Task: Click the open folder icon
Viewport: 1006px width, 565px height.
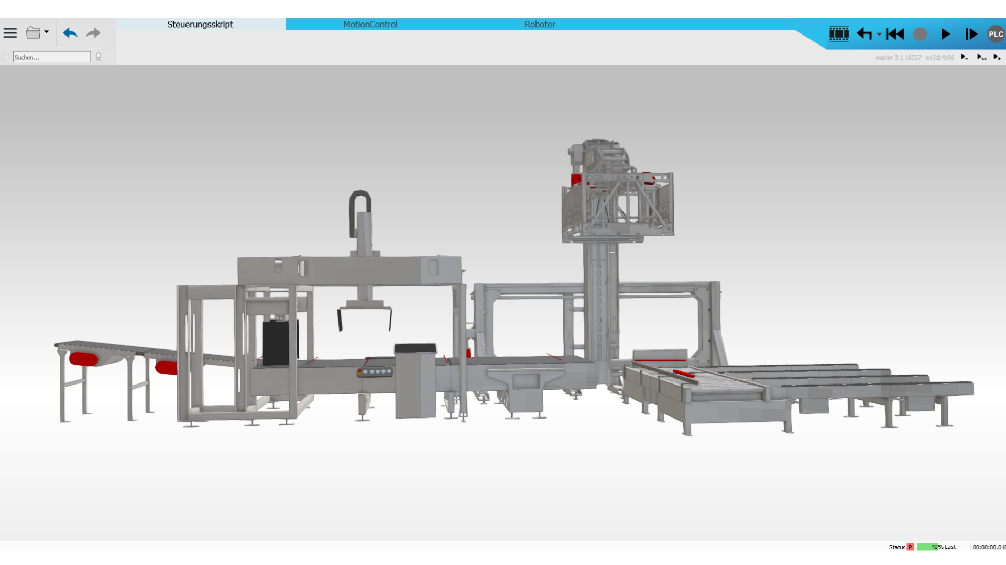Action: [x=33, y=33]
